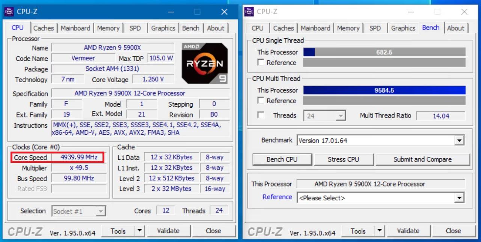Image resolution: width=481 pixels, height=242 pixels.
Task: Click the CPU-Z app icon in right window title bar
Action: click(249, 12)
